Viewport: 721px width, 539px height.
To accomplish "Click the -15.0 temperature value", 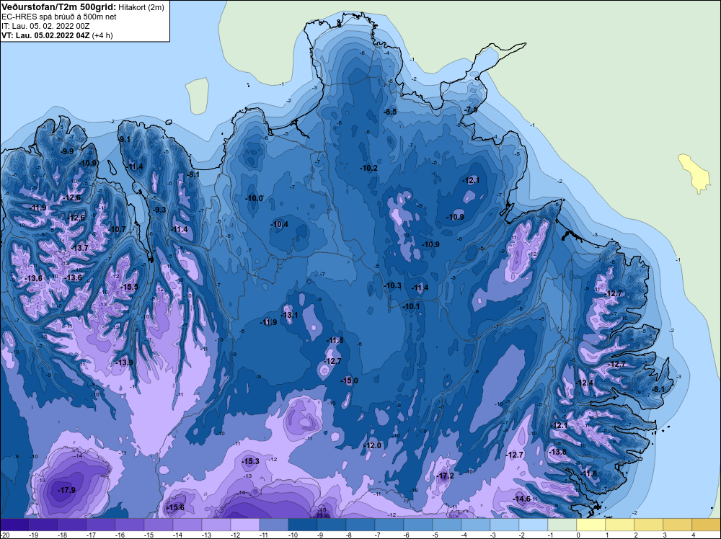I will [x=350, y=380].
